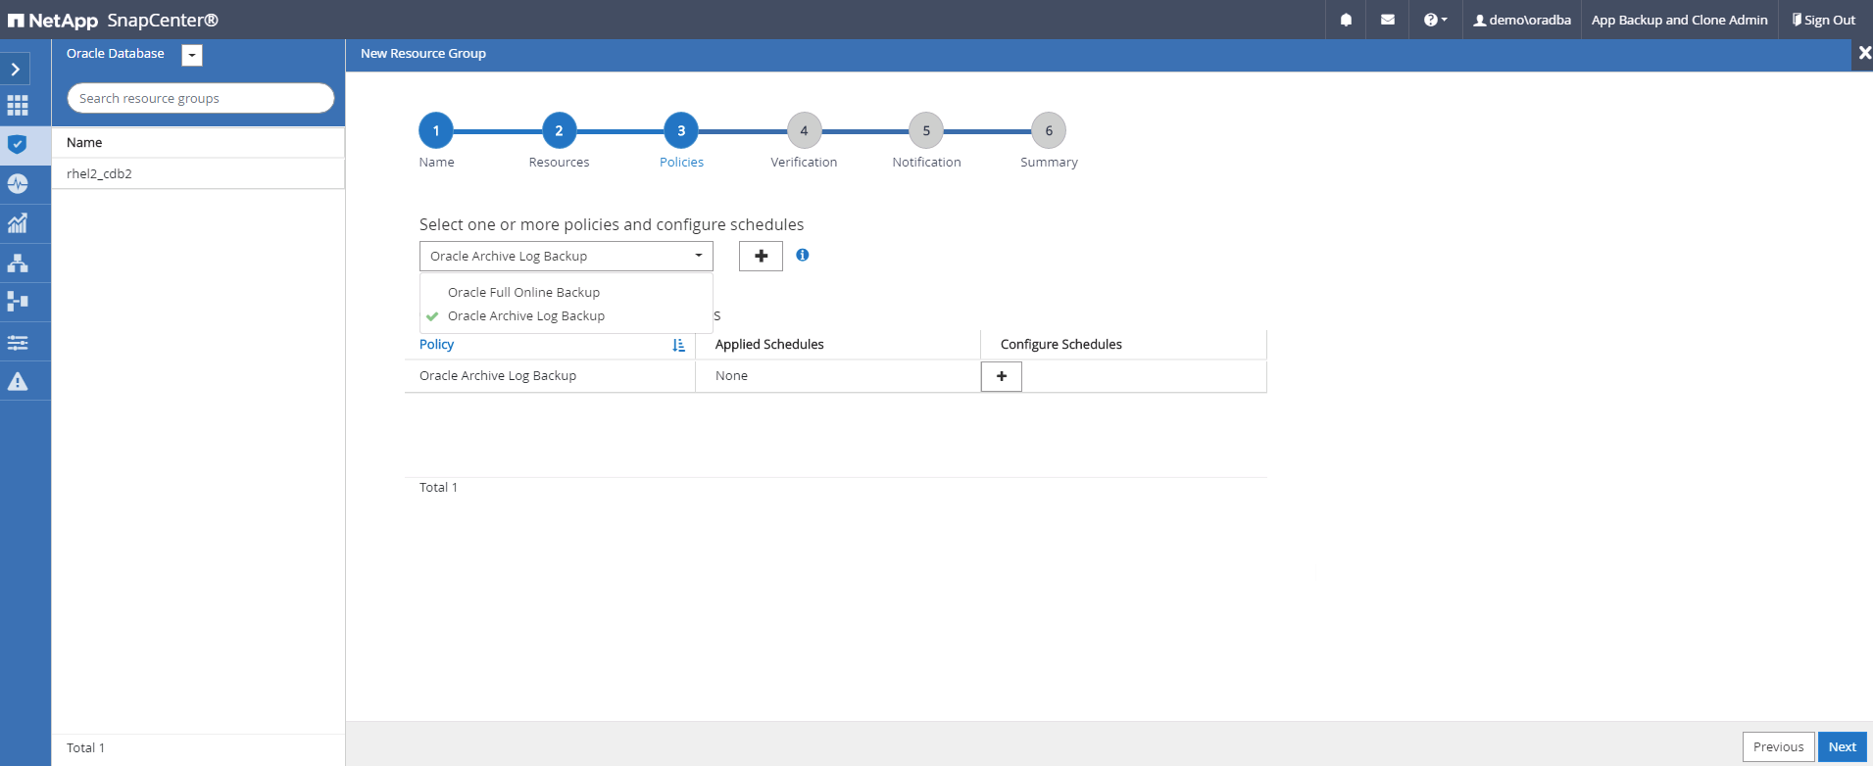Image resolution: width=1873 pixels, height=766 pixels.
Task: Go to wizard step 5 Notification
Action: [x=926, y=130]
